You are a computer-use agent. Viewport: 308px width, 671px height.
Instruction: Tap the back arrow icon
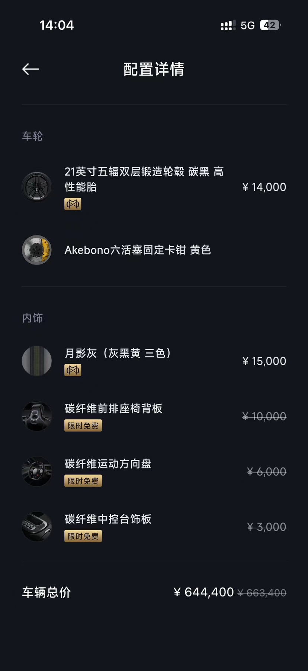coord(31,69)
